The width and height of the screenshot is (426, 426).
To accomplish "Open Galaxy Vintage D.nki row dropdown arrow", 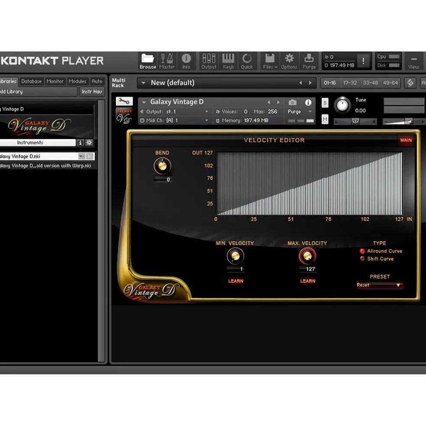I will click(81, 156).
